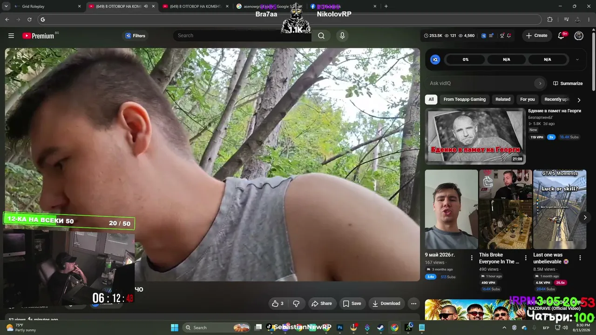The width and height of the screenshot is (596, 335).
Task: Open vidIQ list icon in stats bar
Action: pos(491,36)
